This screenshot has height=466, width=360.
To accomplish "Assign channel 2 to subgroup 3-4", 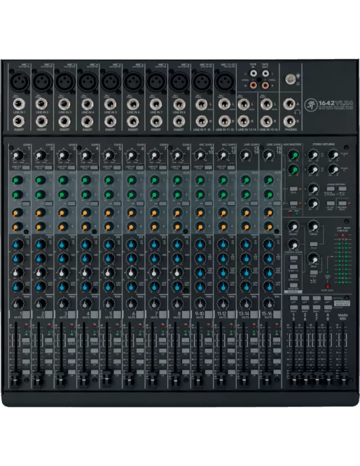I will pyautogui.click(x=49, y=361).
